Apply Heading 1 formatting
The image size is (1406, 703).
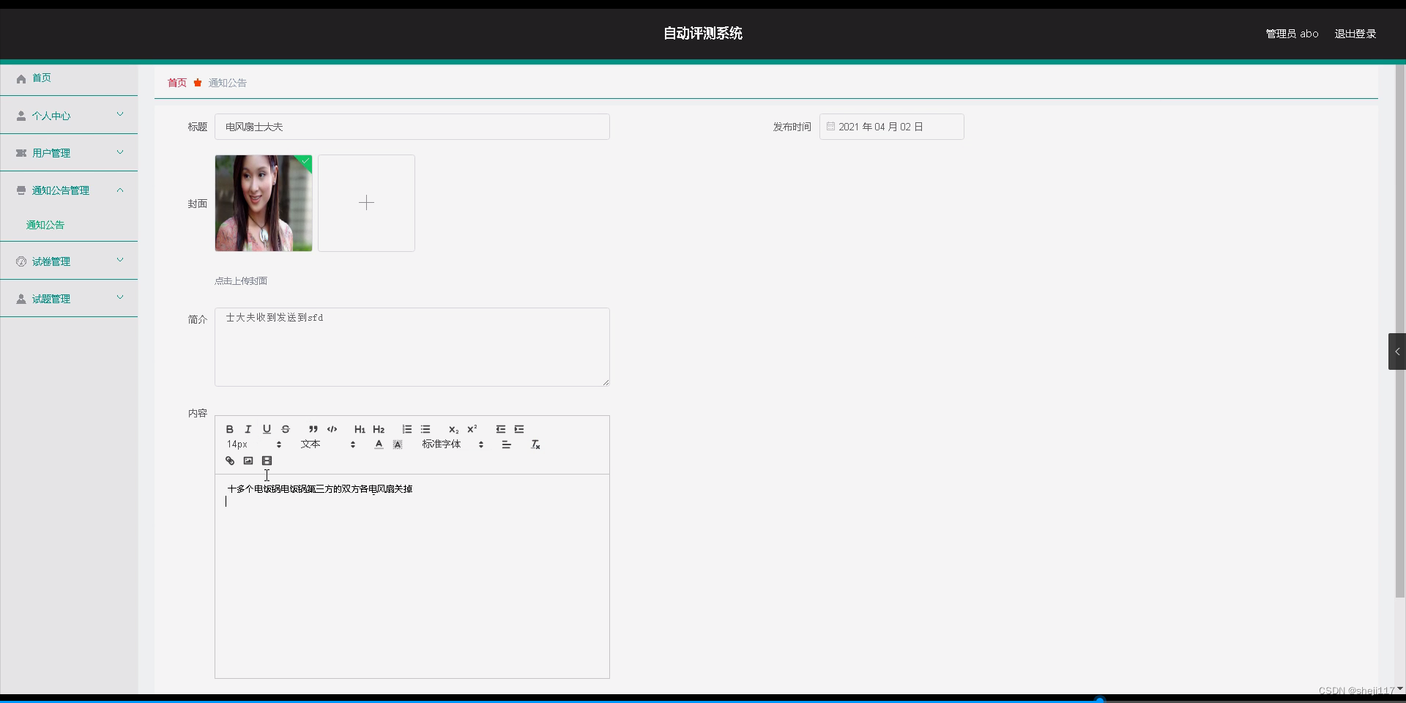(359, 429)
